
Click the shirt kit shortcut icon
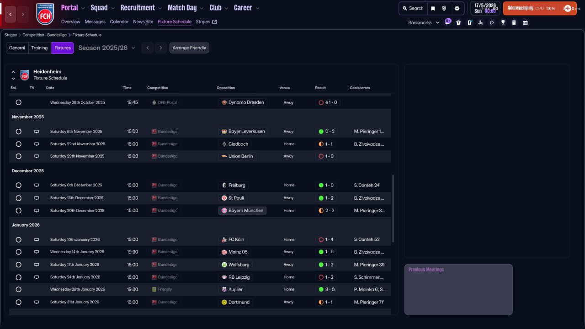tap(458, 22)
